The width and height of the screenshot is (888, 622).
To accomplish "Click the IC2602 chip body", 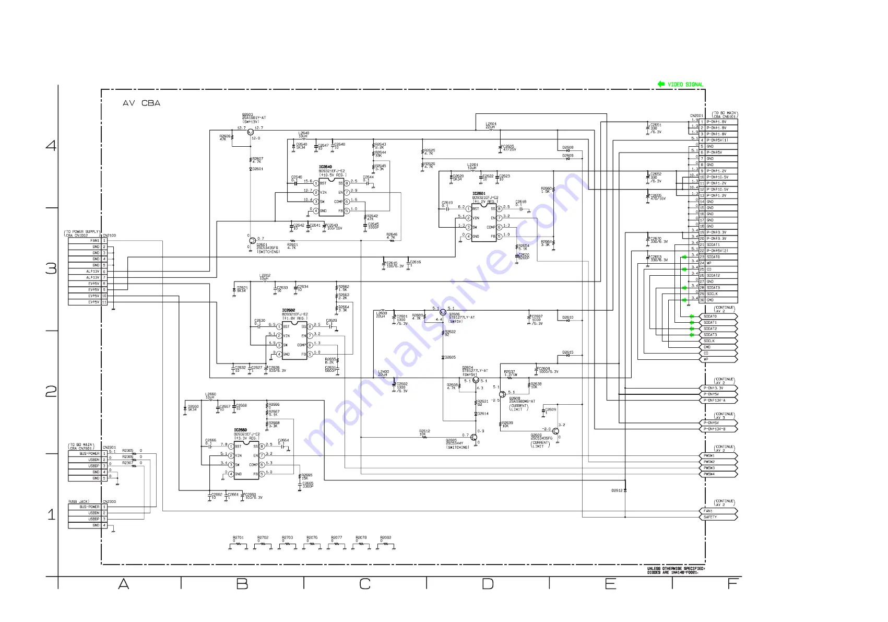I will point(294,341).
